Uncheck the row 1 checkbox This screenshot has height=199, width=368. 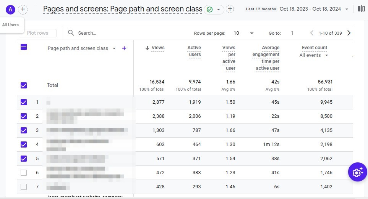coord(24,102)
